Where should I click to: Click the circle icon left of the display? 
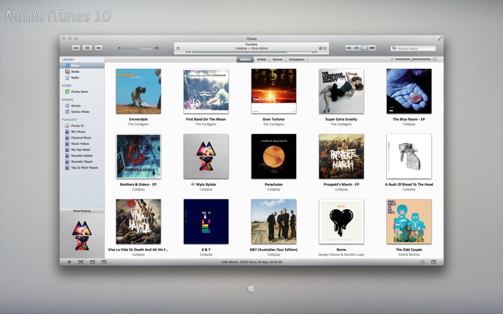(x=178, y=48)
